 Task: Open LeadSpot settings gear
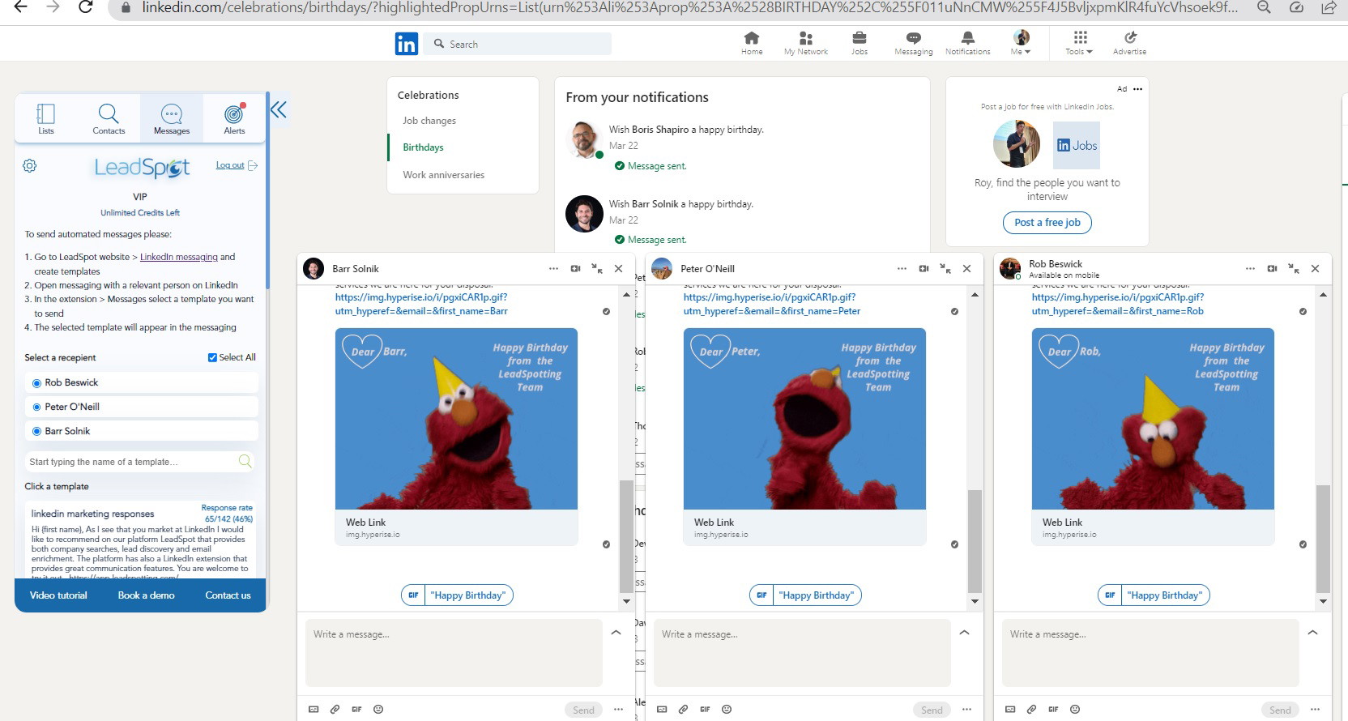[30, 165]
